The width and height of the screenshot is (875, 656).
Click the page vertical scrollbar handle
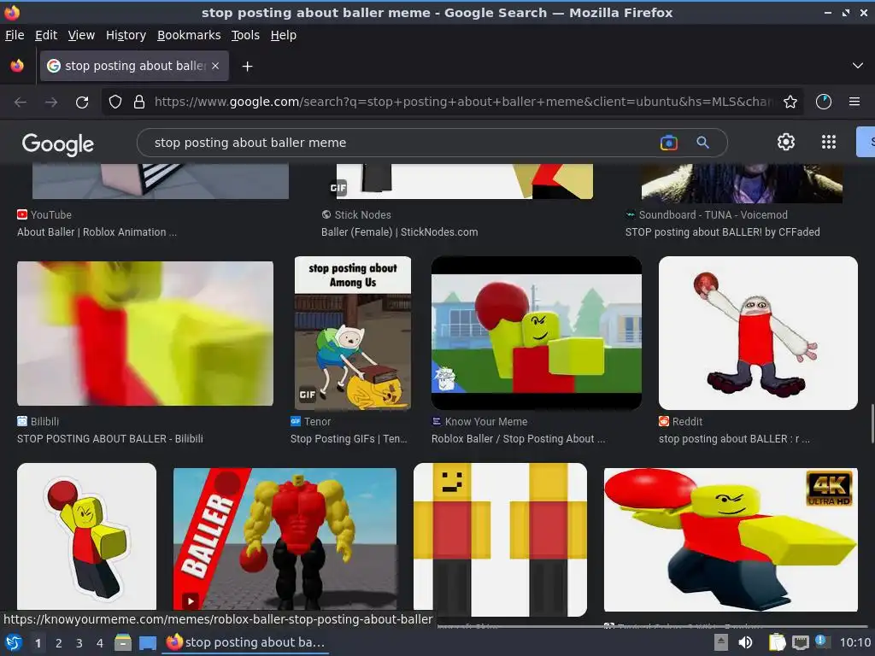pos(872,424)
